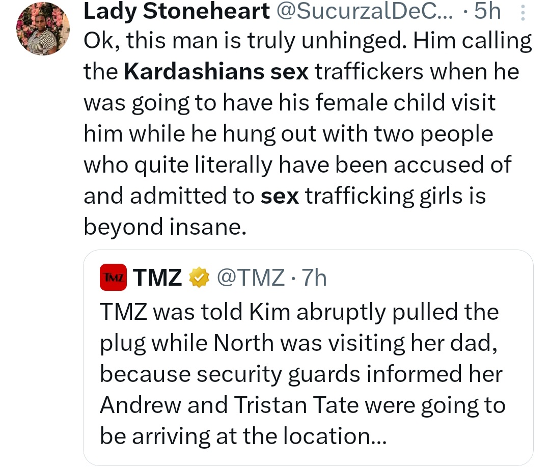Click "TMZ was told Kim abruptly" quoted line

point(299,312)
